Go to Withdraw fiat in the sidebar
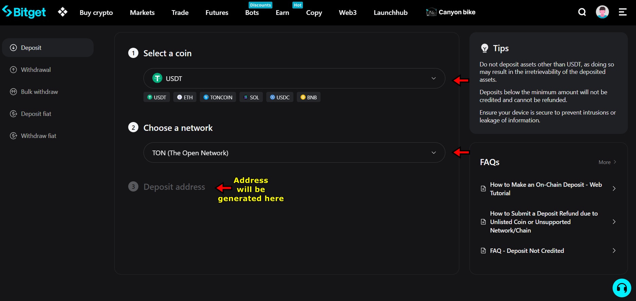The height and width of the screenshot is (301, 636). click(48, 136)
